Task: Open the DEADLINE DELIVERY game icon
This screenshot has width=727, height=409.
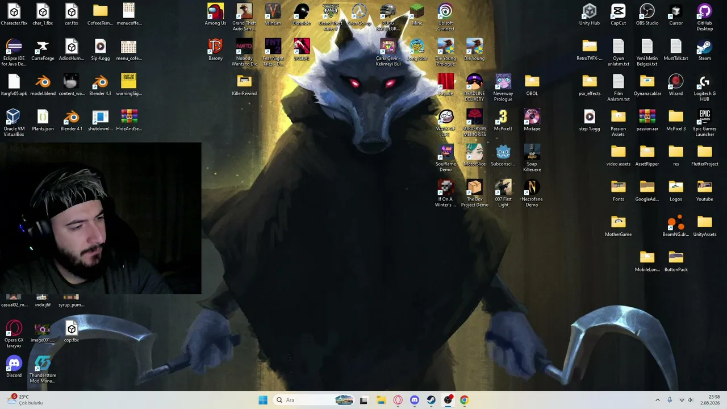Action: [x=474, y=87]
